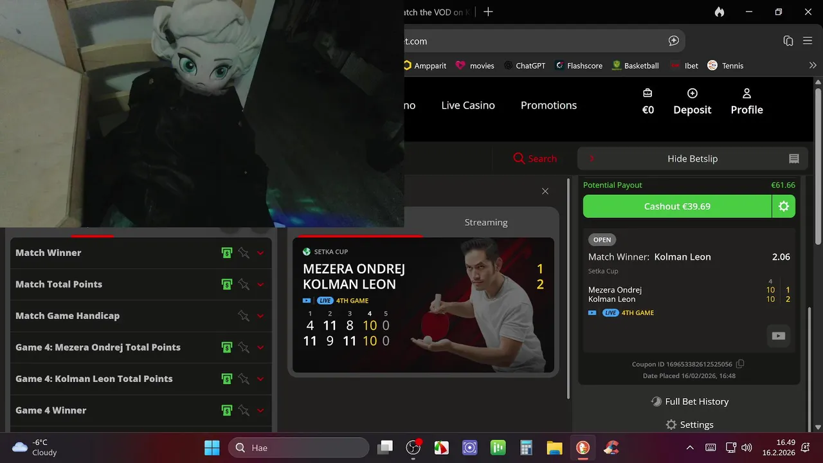
Task: Open the Tennis bookmark
Action: pyautogui.click(x=725, y=66)
